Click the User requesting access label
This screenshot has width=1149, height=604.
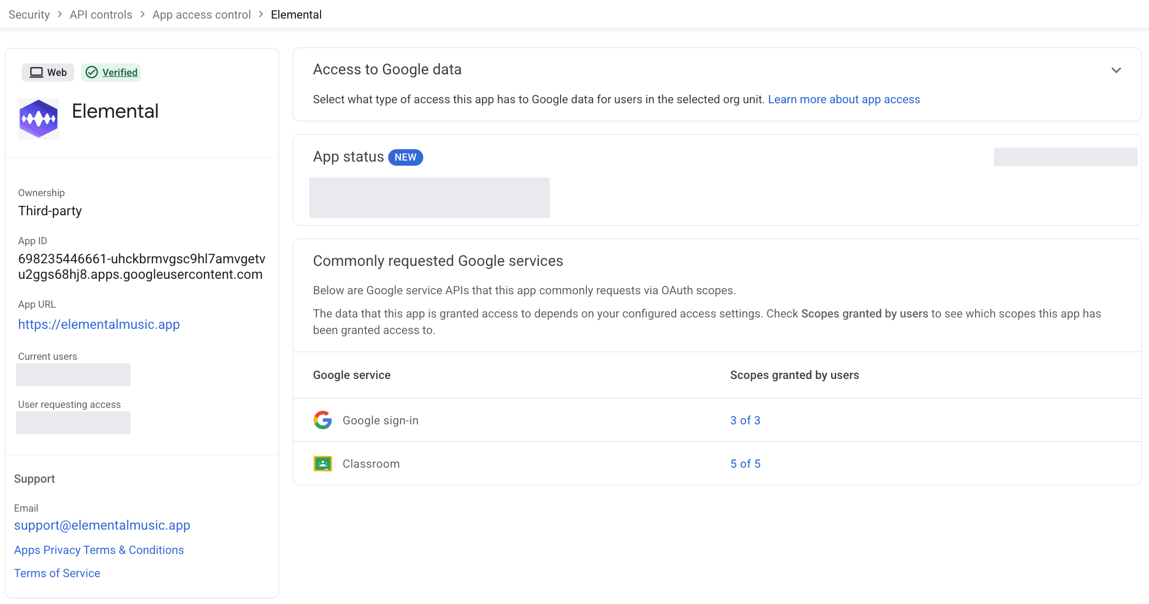coord(69,404)
